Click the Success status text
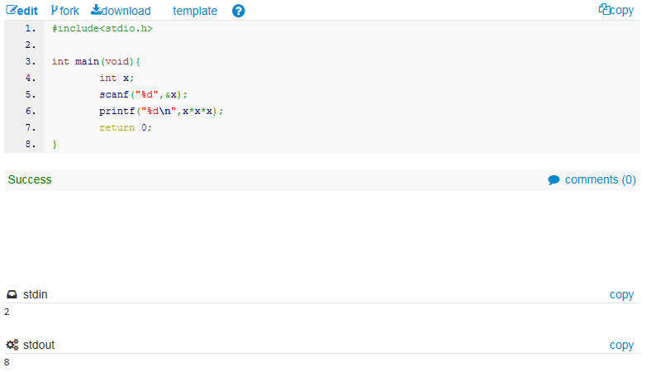The height and width of the screenshot is (372, 661). [30, 179]
